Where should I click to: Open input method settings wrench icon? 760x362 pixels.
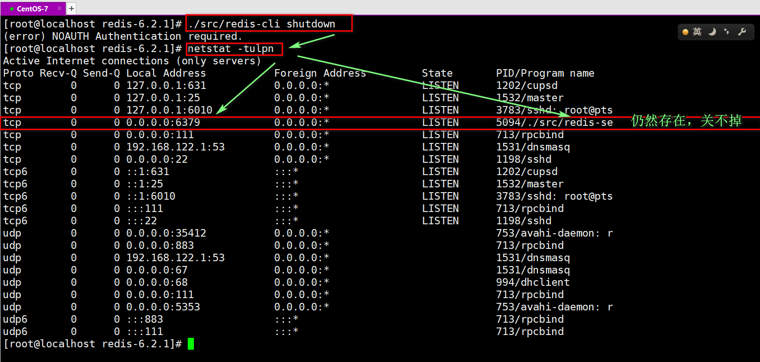click(742, 32)
